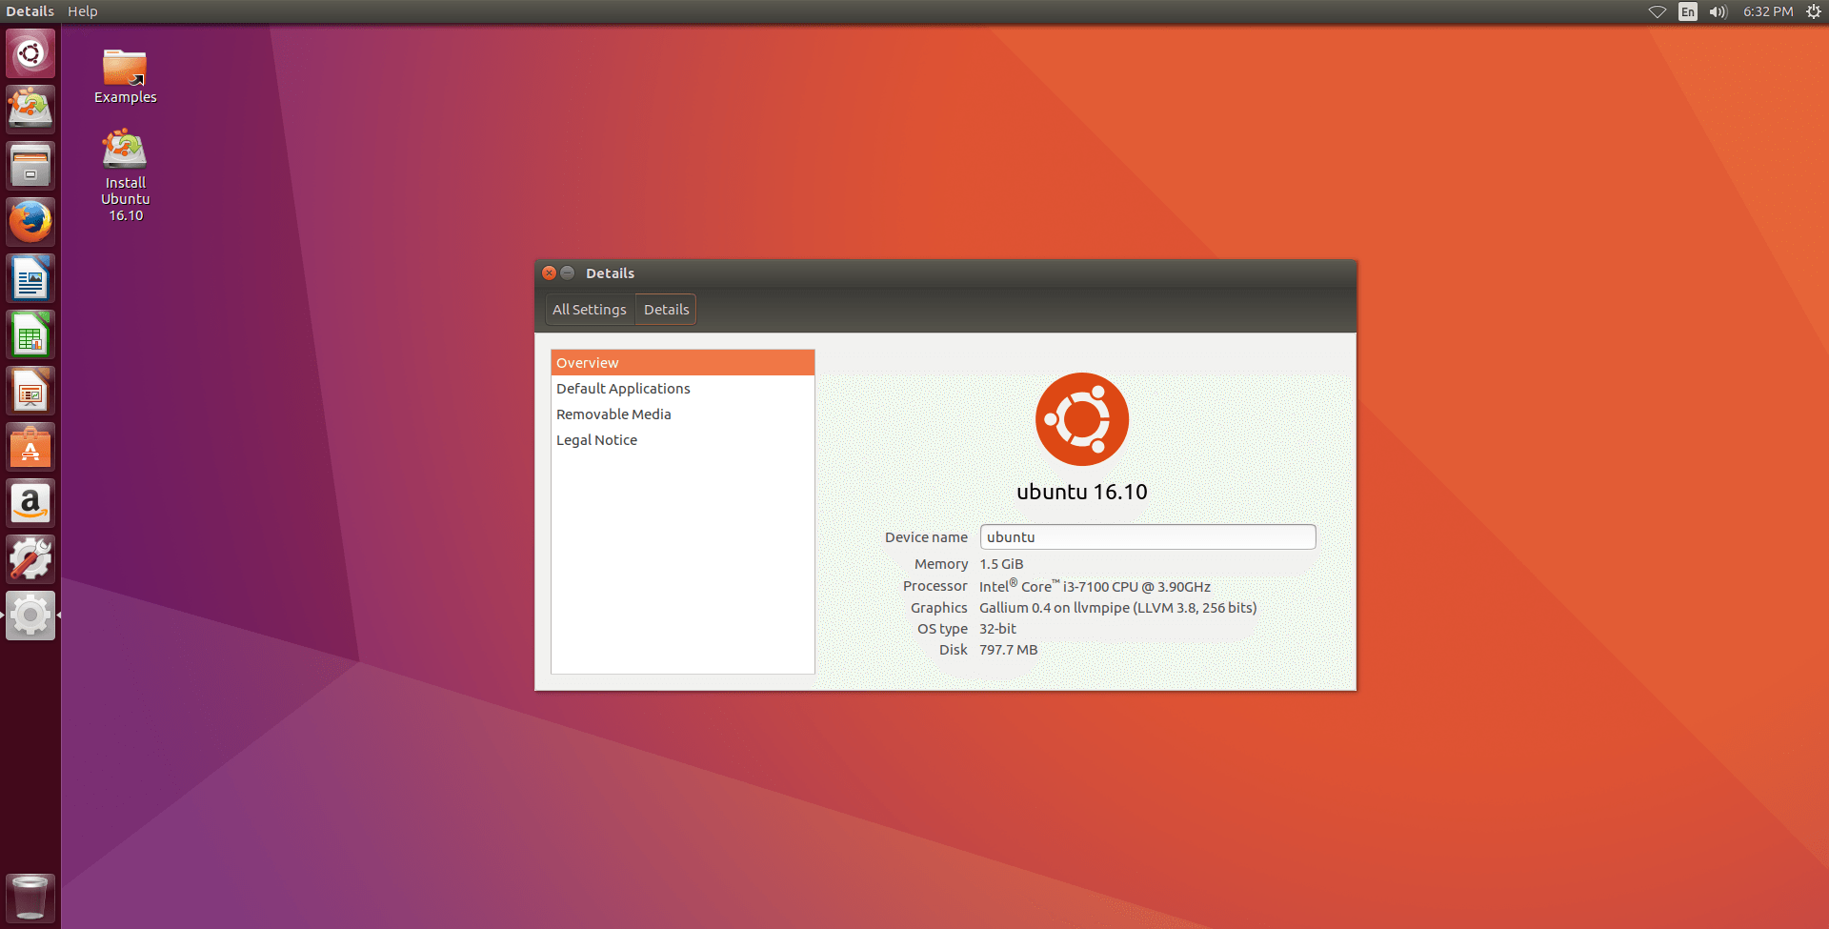Open the session power gear menu
The width and height of the screenshot is (1829, 929).
[1814, 11]
